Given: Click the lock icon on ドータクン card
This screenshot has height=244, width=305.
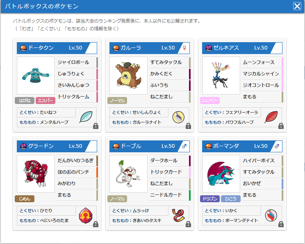Looking at the screenshot, I should pyautogui.click(x=96, y=126).
